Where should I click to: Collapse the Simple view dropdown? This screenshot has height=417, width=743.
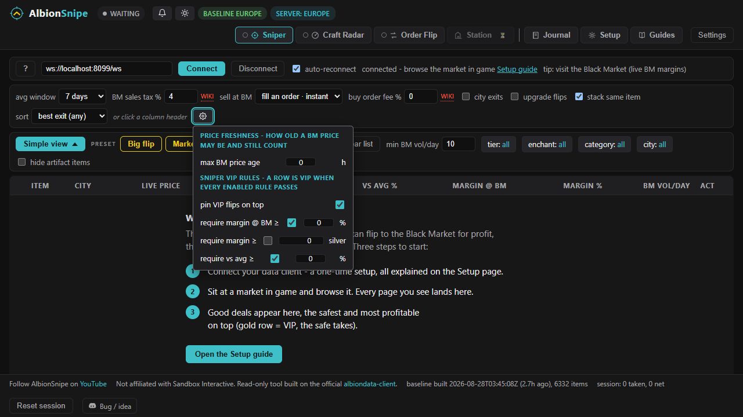[x=51, y=144]
